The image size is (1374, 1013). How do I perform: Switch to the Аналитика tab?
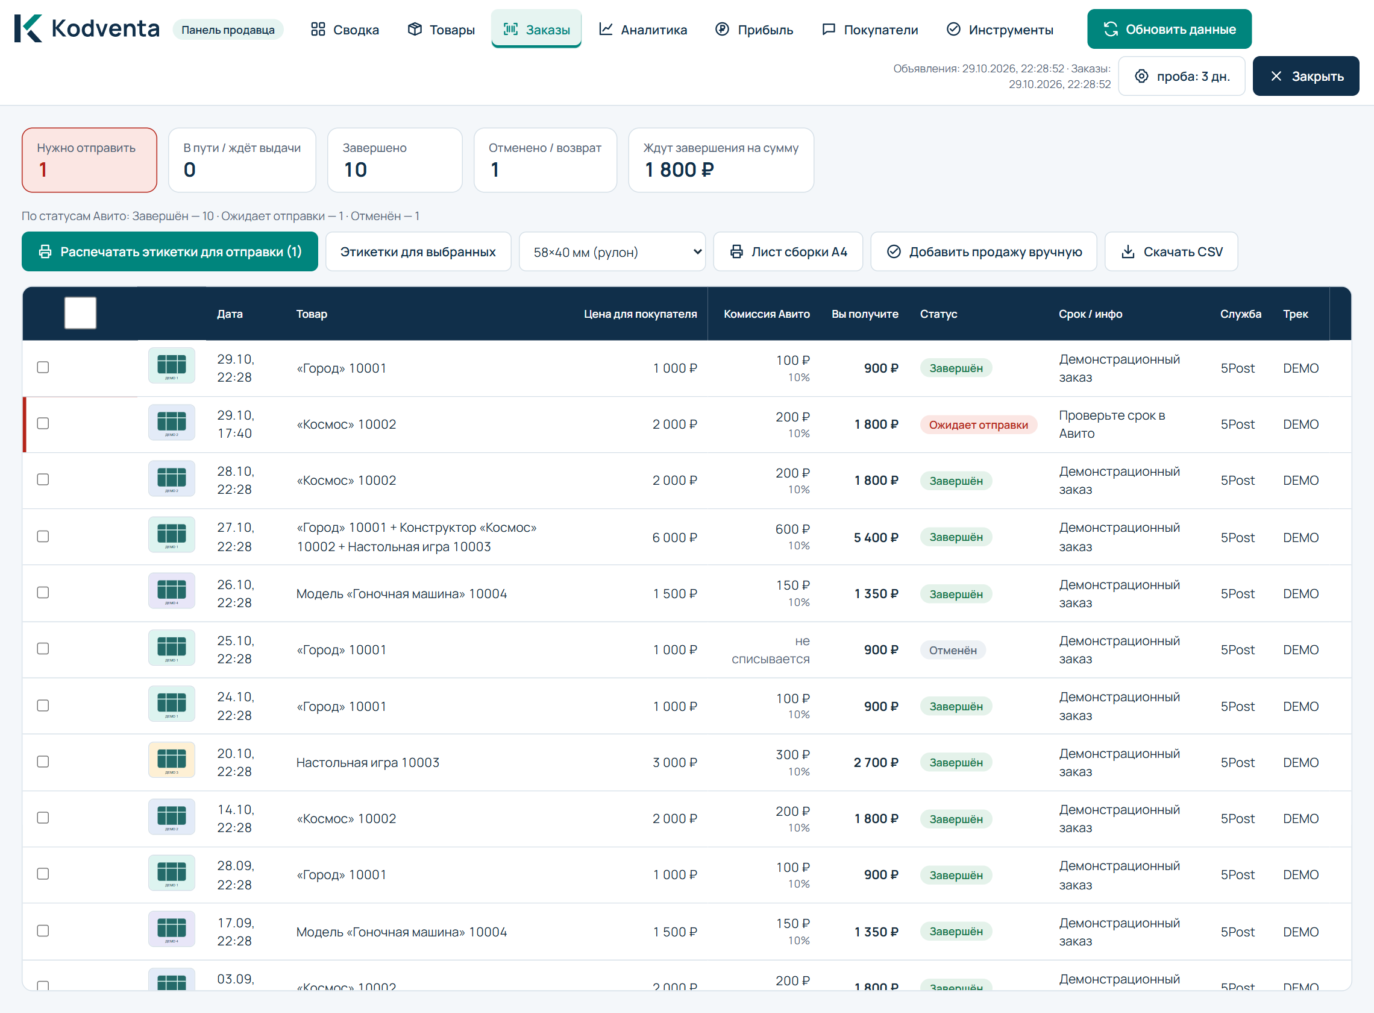point(643,30)
